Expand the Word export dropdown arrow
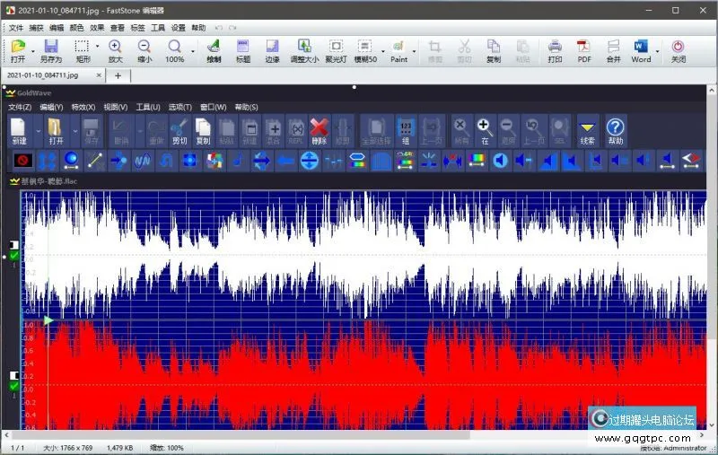 [x=657, y=50]
